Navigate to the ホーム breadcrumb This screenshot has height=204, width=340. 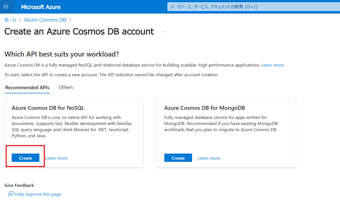coord(11,20)
